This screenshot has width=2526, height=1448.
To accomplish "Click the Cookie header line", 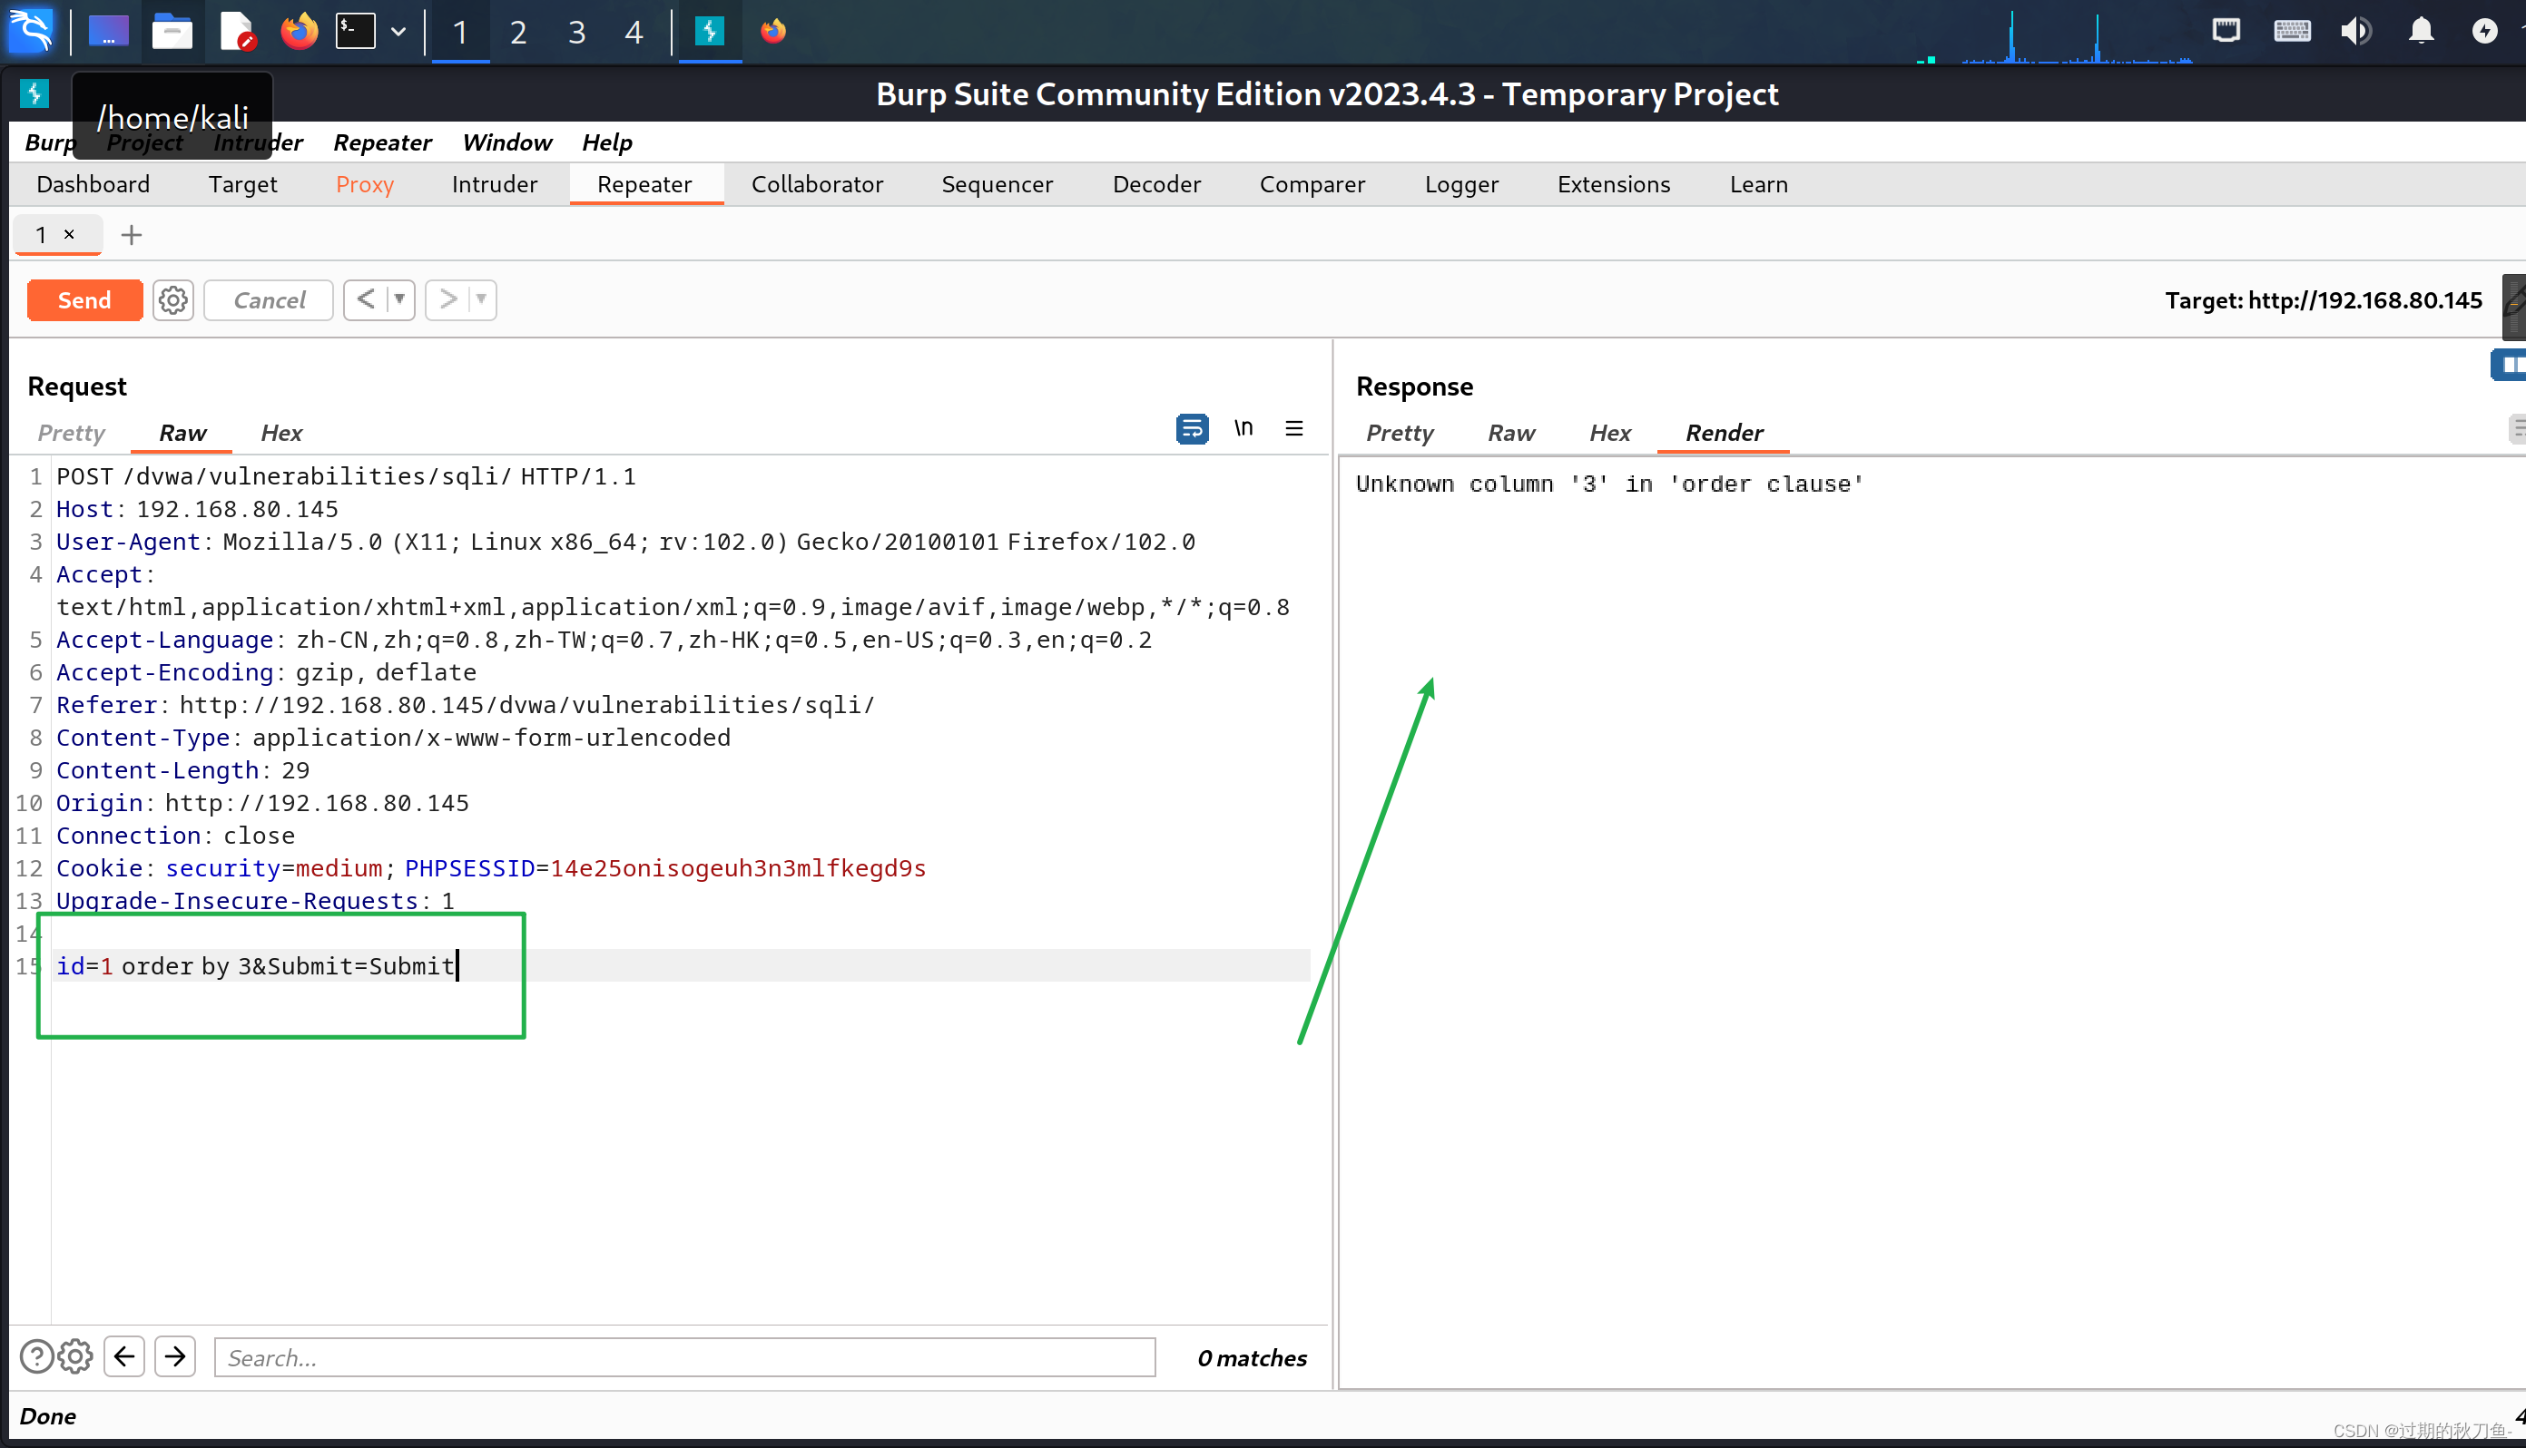I will pyautogui.click(x=490, y=868).
